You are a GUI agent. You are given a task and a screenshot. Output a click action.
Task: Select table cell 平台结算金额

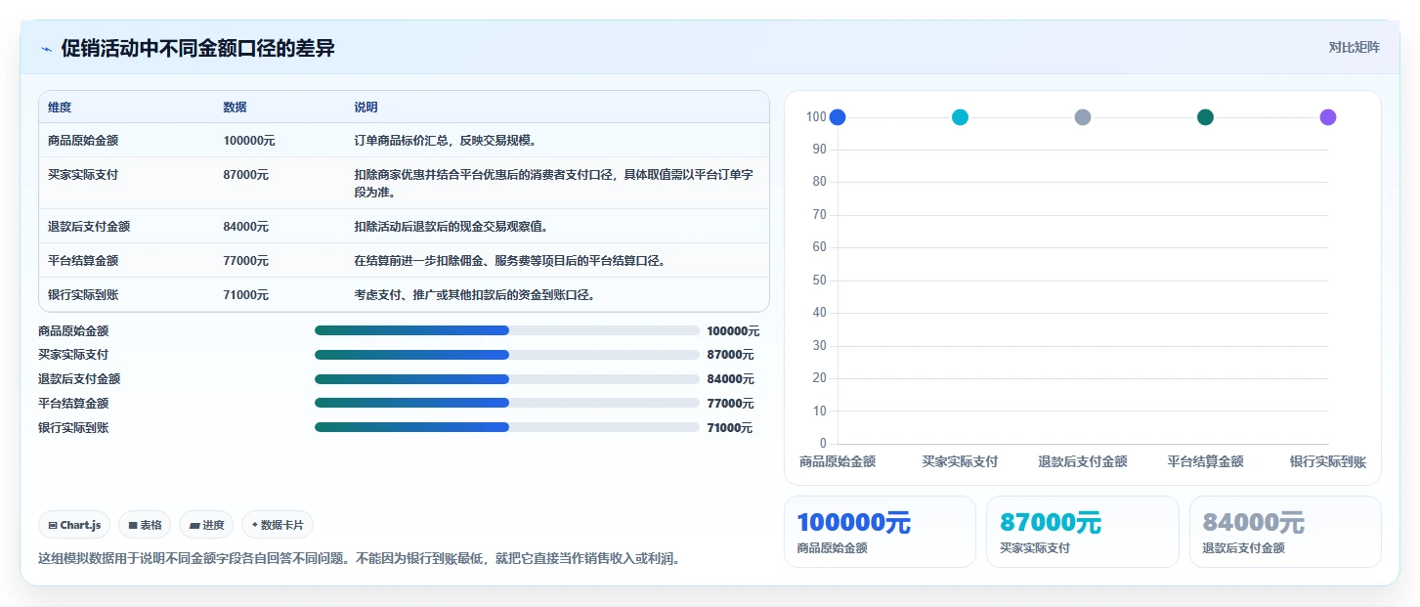(x=83, y=261)
